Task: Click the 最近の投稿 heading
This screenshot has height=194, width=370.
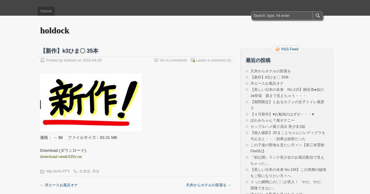Action: pos(258,60)
